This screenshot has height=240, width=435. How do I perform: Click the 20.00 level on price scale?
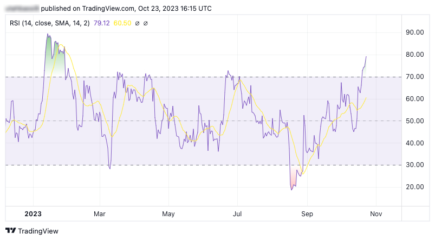tap(414, 187)
